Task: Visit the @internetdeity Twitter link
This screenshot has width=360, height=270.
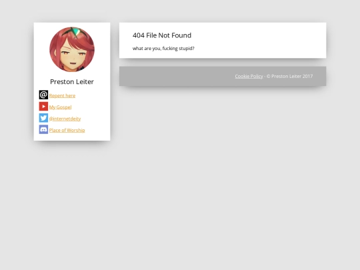Action: point(65,119)
